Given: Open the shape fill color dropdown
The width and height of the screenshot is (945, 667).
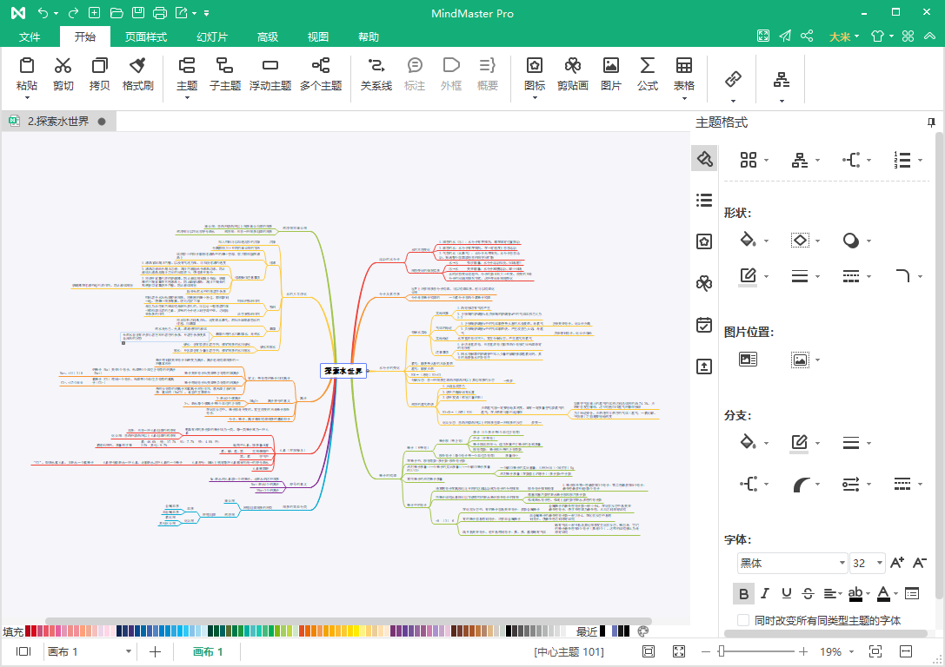Looking at the screenshot, I should (767, 241).
